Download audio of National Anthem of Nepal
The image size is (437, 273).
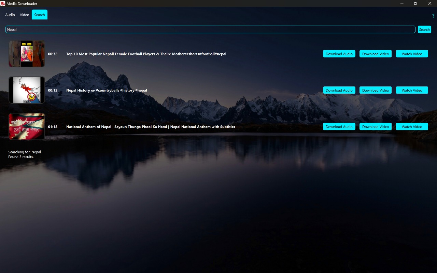point(339,127)
